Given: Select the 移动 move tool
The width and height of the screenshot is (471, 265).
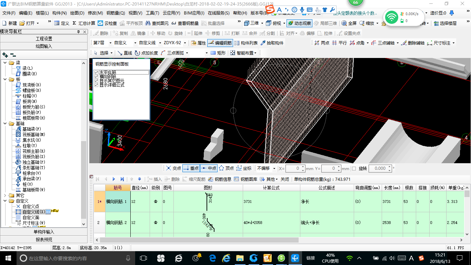Looking at the screenshot, I should (158, 33).
